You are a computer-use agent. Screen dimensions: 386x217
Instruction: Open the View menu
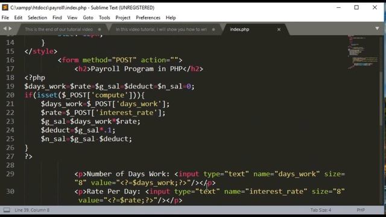pos(72,17)
